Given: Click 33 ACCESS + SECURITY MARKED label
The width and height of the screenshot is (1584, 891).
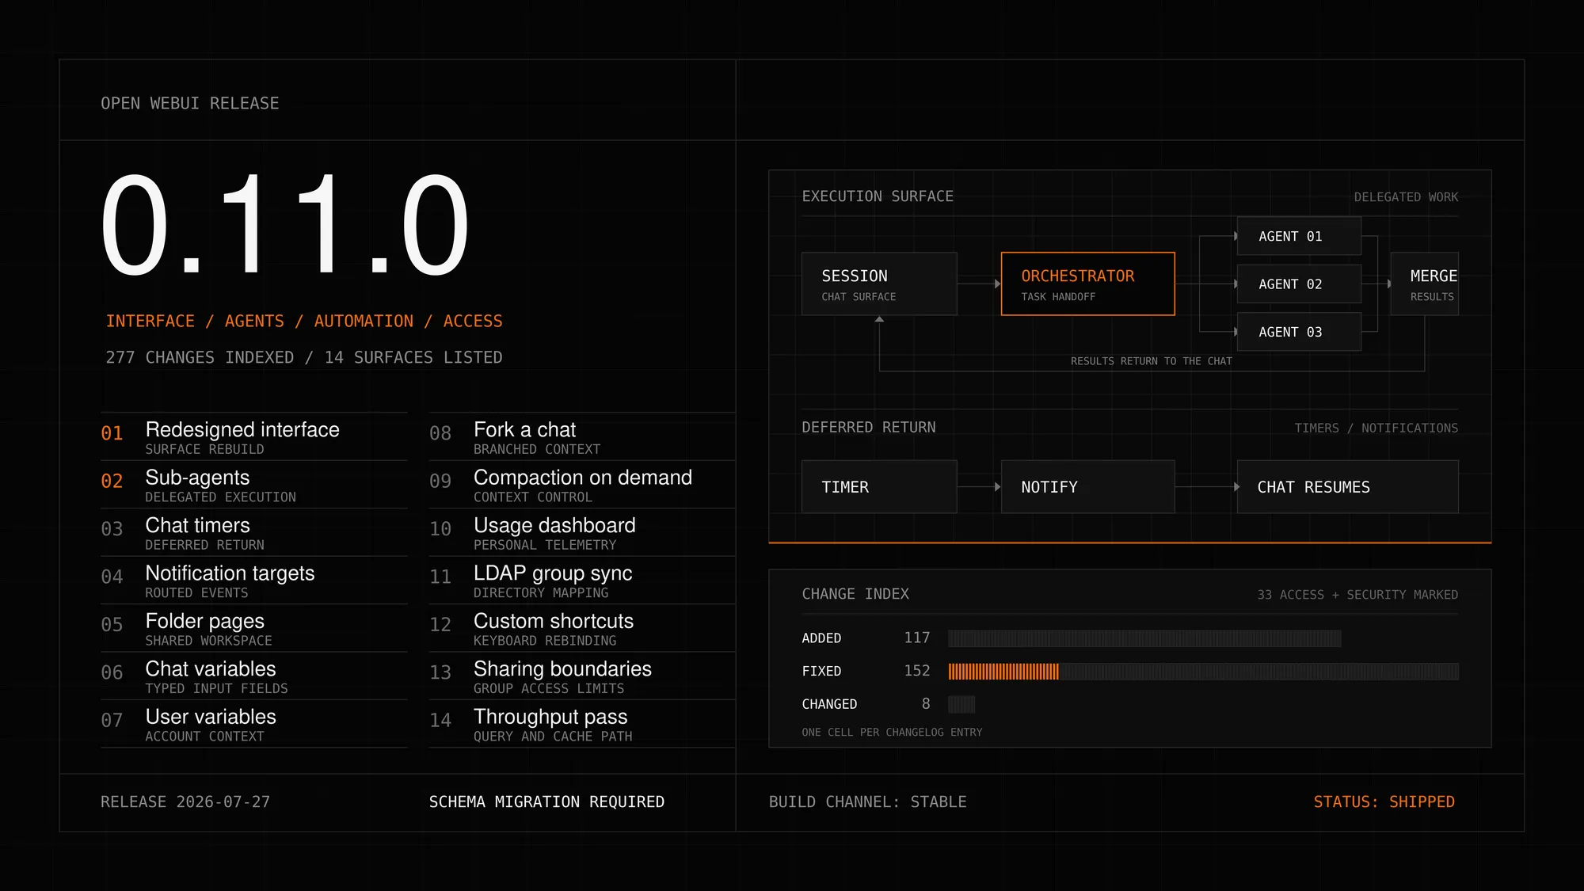Looking at the screenshot, I should click(1357, 595).
